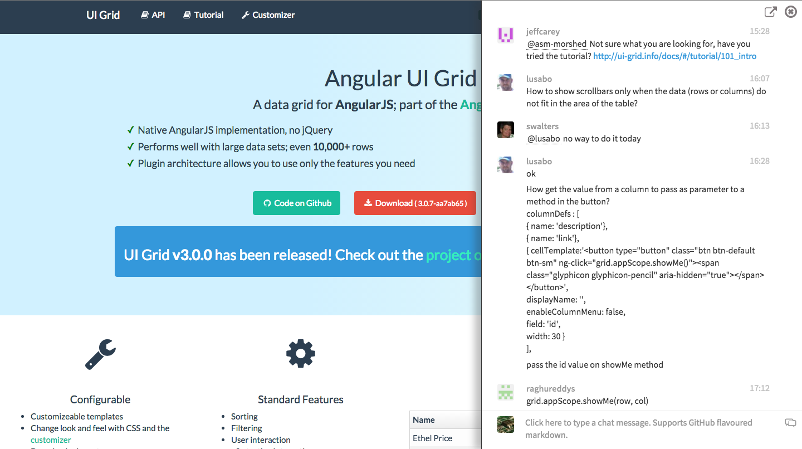This screenshot has height=449, width=802.
Task: Click your own avatar beside the chat input
Action: pos(505,424)
